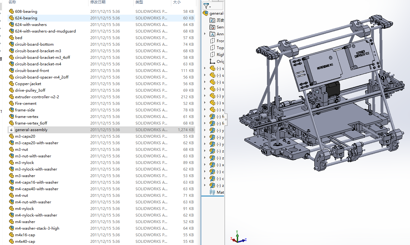Sort files by the 名称 column header
The height and width of the screenshot is (245, 410).
point(13,2)
